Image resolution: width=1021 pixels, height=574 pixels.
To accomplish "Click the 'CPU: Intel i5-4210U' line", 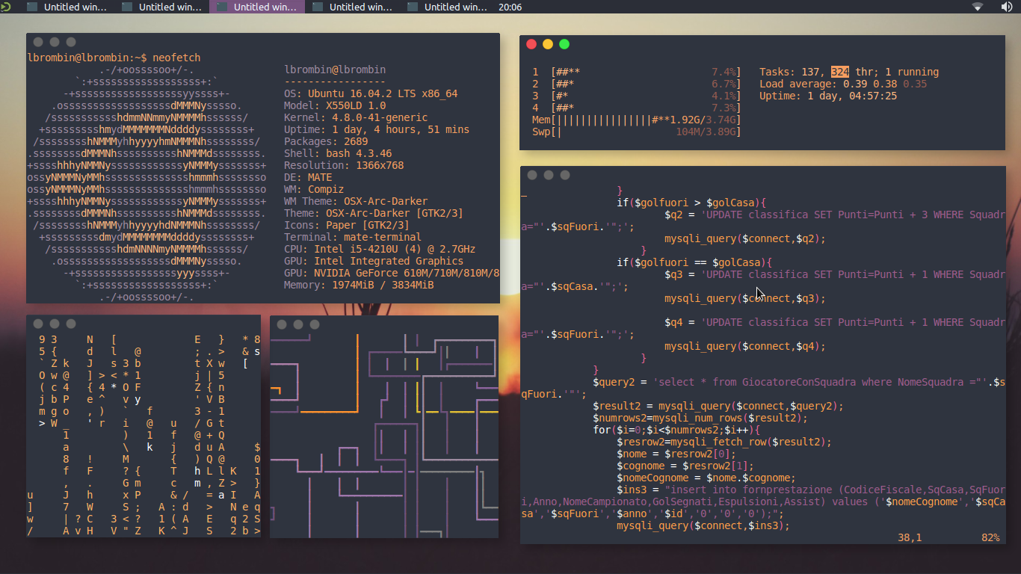I will [x=380, y=249].
